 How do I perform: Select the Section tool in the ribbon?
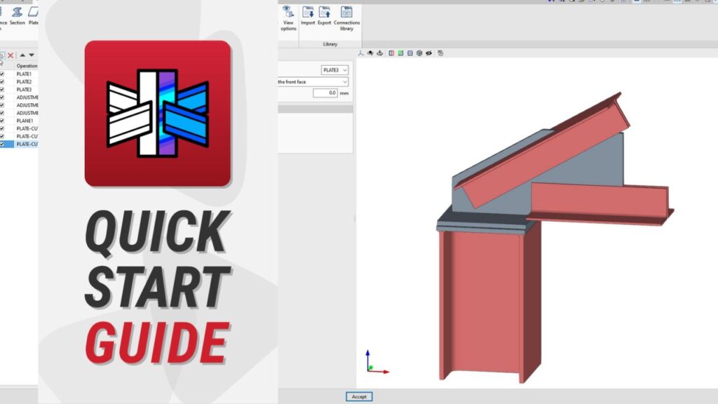tap(17, 15)
